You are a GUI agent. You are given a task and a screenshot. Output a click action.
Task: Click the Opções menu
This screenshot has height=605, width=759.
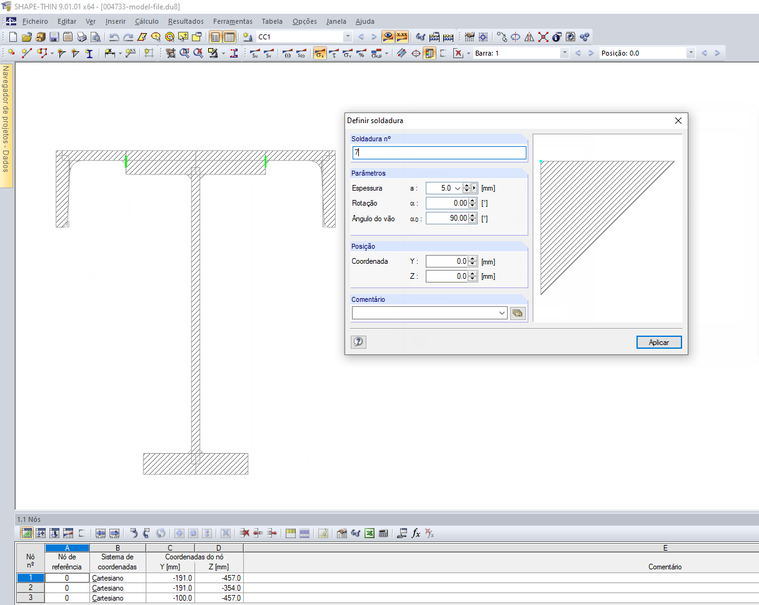304,21
